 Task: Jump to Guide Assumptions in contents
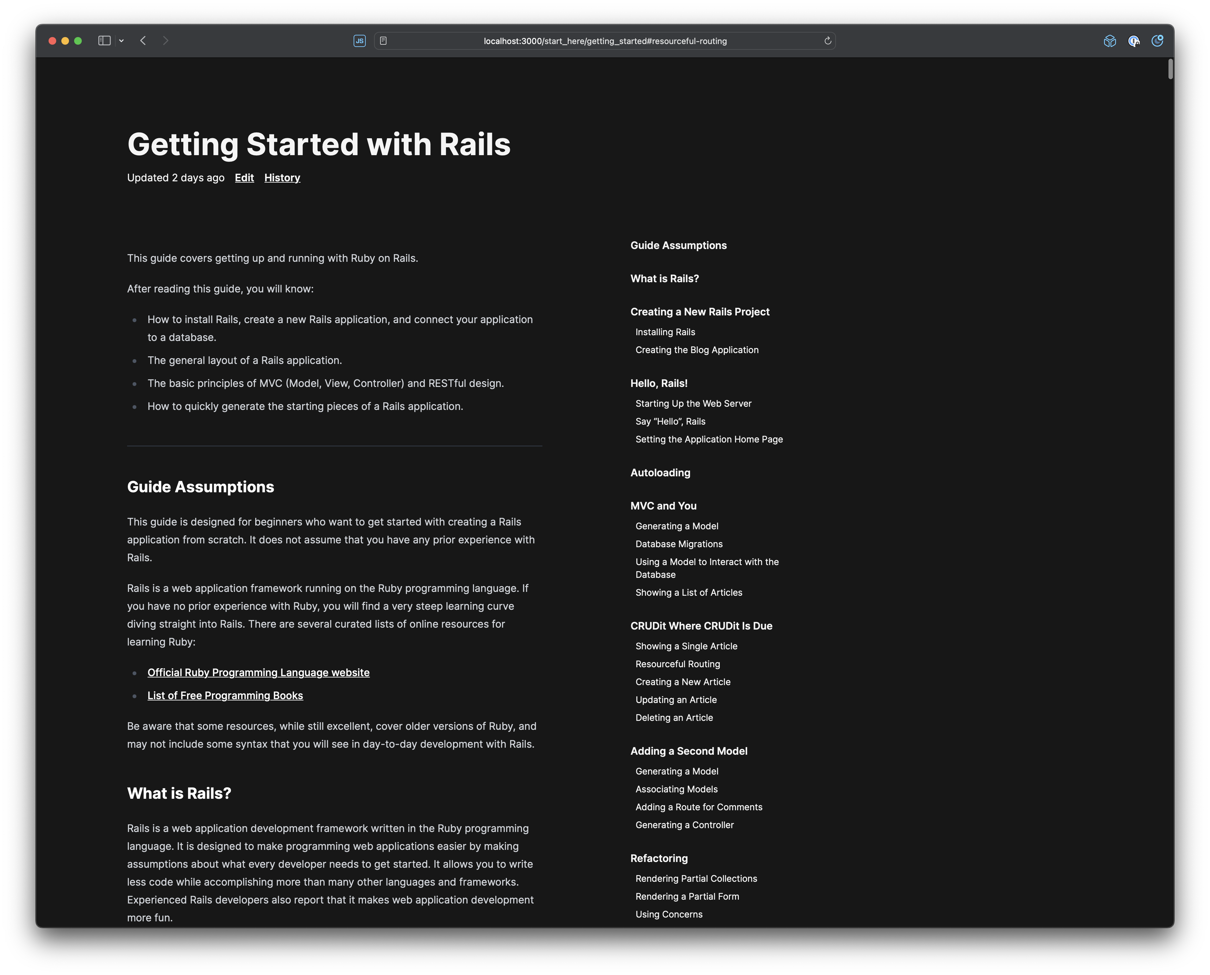pyautogui.click(x=678, y=246)
